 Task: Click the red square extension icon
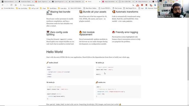click(x=142, y=5)
